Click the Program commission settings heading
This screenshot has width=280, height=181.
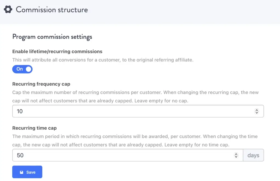click(52, 37)
